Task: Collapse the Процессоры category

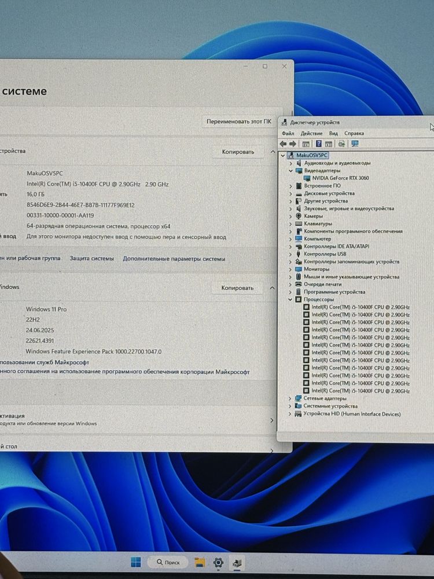Action: point(290,299)
